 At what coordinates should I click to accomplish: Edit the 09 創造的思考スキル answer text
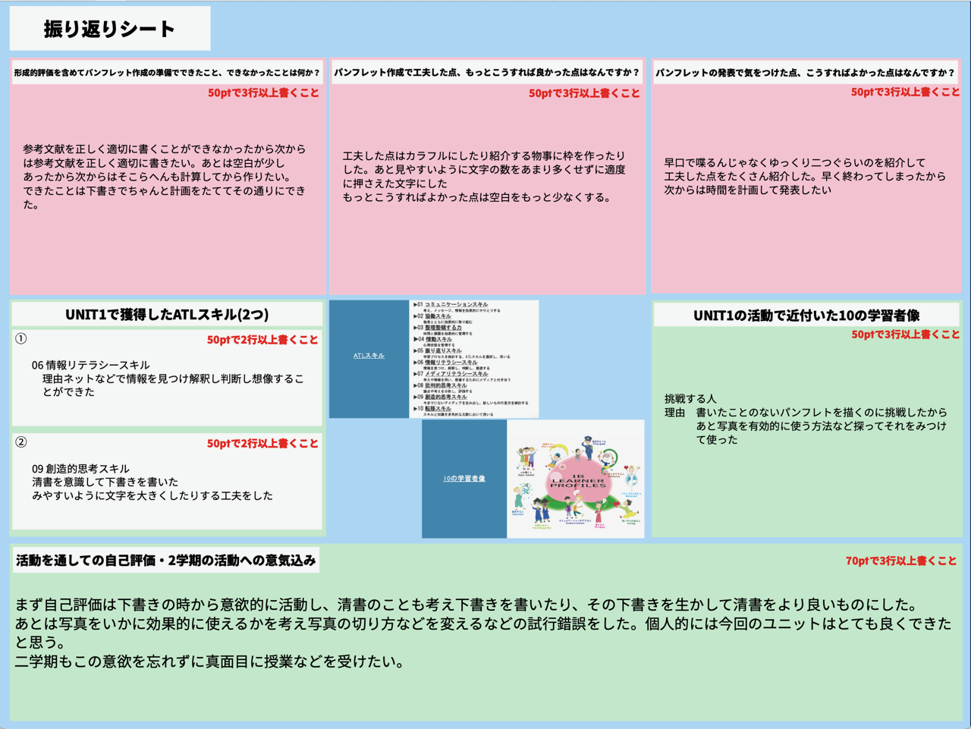point(152,482)
